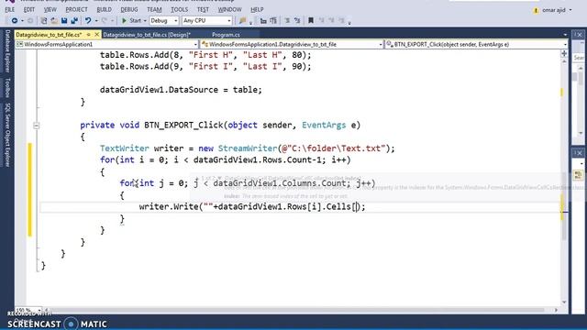The width and height of the screenshot is (587, 330).
Task: Click the Find in Files toolbar icon
Action: (x=242, y=20)
